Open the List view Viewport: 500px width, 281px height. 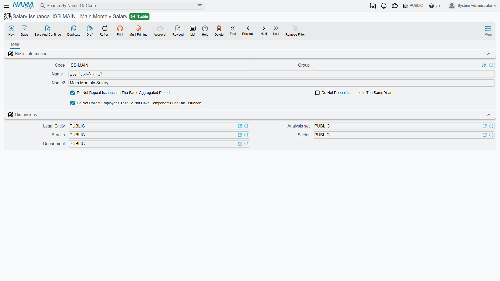(x=193, y=31)
